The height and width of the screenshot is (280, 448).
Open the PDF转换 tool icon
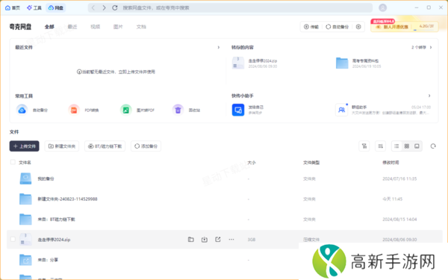tap(74, 110)
